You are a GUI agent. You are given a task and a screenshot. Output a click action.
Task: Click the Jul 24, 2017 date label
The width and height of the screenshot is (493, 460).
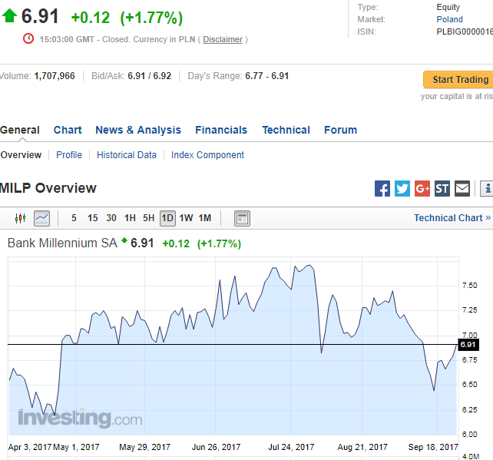[x=291, y=447]
